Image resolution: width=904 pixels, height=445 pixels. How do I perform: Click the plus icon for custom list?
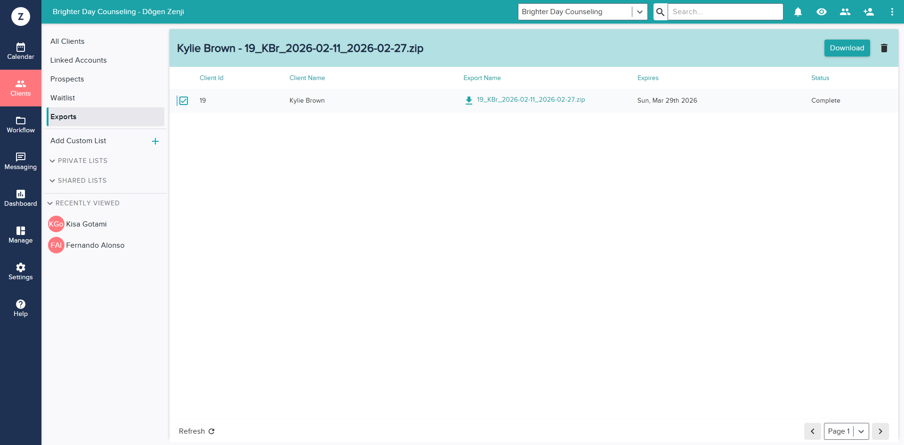tap(155, 141)
